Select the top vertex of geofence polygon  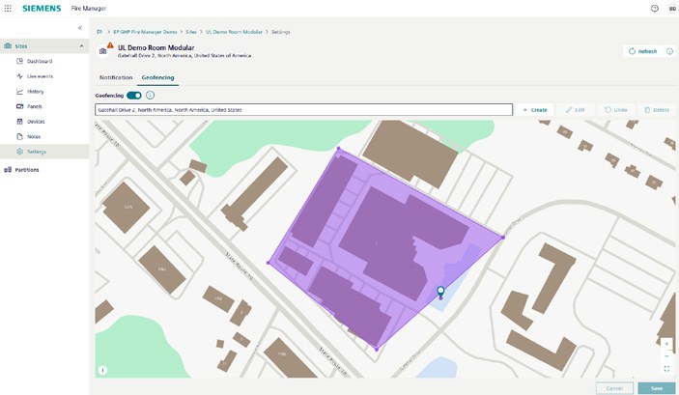pos(339,149)
